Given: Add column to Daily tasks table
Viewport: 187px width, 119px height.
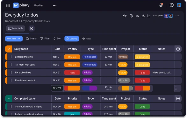Looking at the screenshot, I should coord(178,49).
